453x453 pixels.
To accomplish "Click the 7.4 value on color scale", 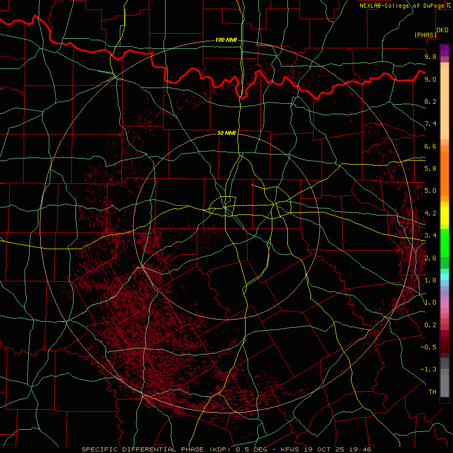I will (430, 124).
